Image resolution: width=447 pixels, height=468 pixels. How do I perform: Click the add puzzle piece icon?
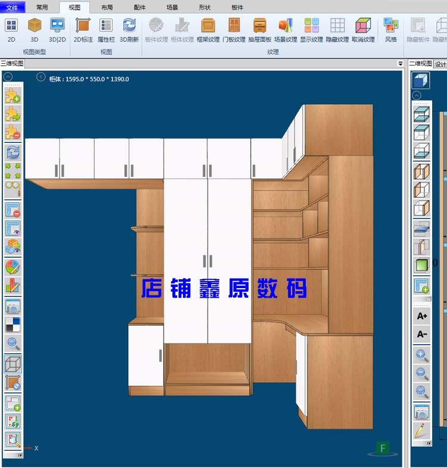[x=13, y=95]
